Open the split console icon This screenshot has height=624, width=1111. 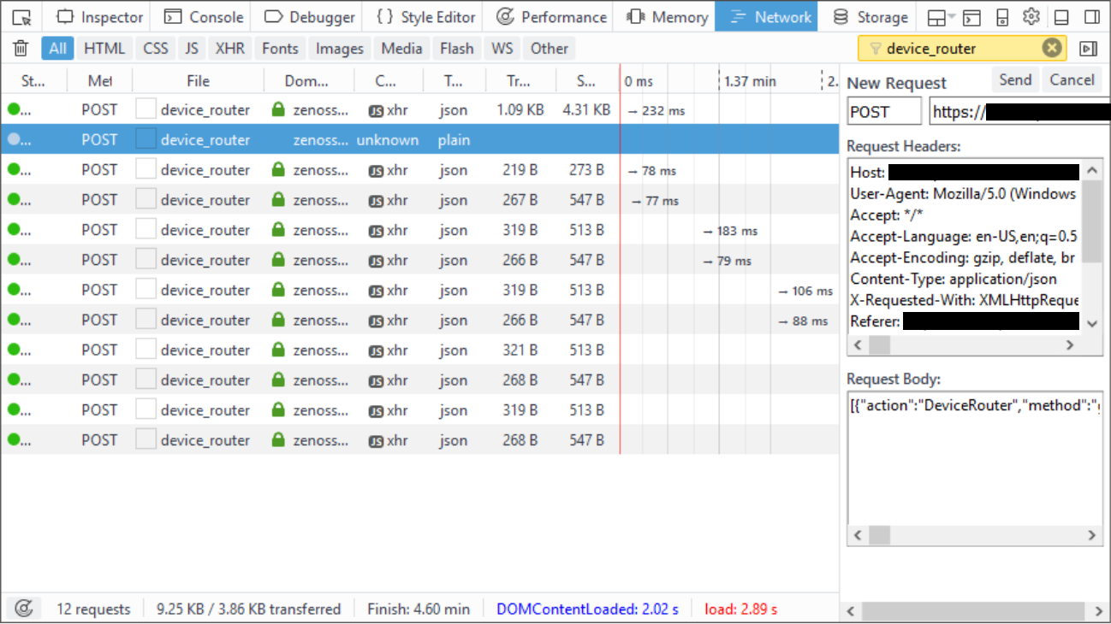971,17
